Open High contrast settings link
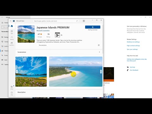 click(x=133, y=46)
